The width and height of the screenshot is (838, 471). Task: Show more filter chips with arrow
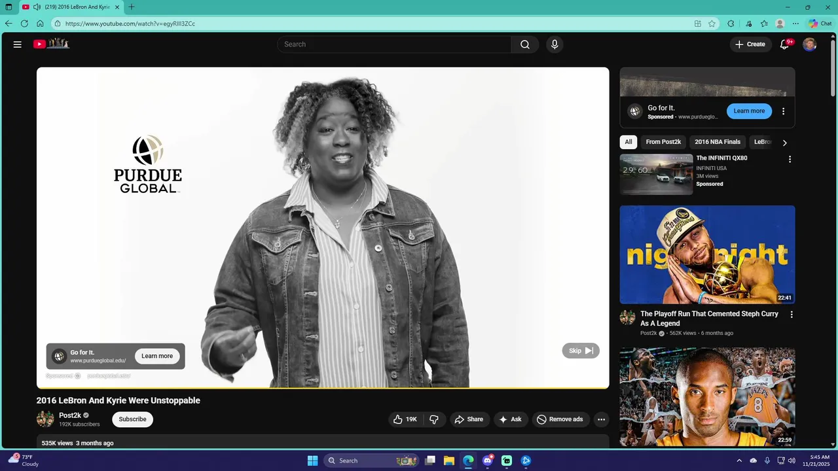[x=784, y=143]
